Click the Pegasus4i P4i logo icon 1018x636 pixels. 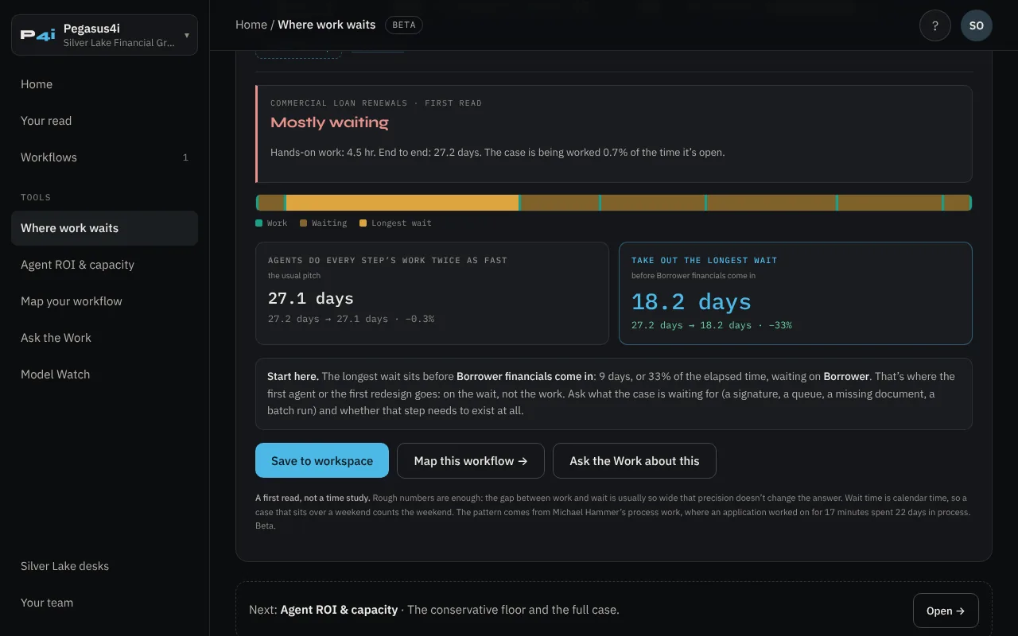(38, 35)
